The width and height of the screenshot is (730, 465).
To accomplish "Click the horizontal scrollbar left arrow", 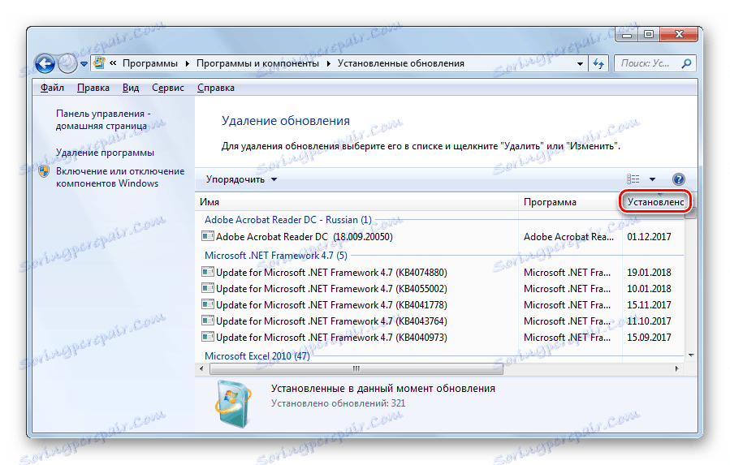I will tap(201, 368).
